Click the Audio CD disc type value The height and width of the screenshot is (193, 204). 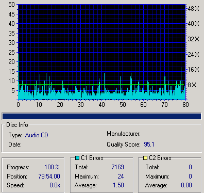pyautogui.click(x=37, y=135)
